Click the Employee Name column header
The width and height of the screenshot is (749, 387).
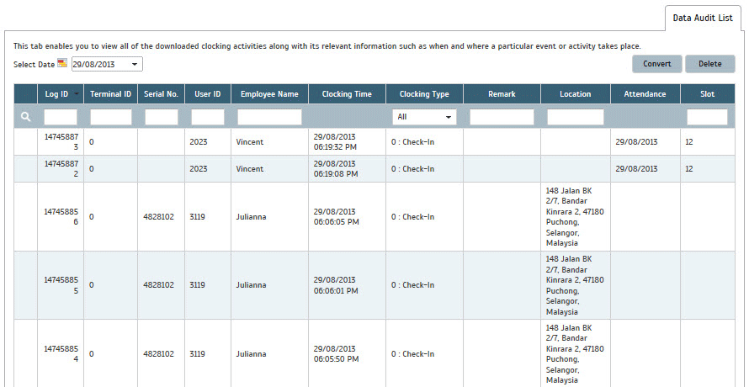[269, 94]
